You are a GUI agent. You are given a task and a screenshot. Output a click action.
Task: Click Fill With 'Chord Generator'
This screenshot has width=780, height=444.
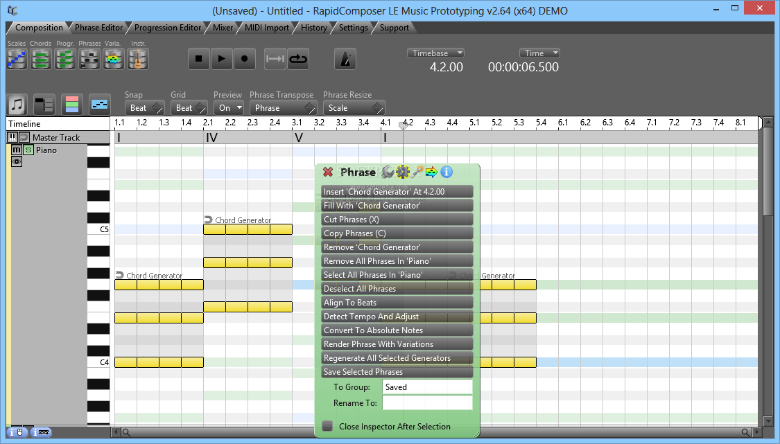click(397, 205)
